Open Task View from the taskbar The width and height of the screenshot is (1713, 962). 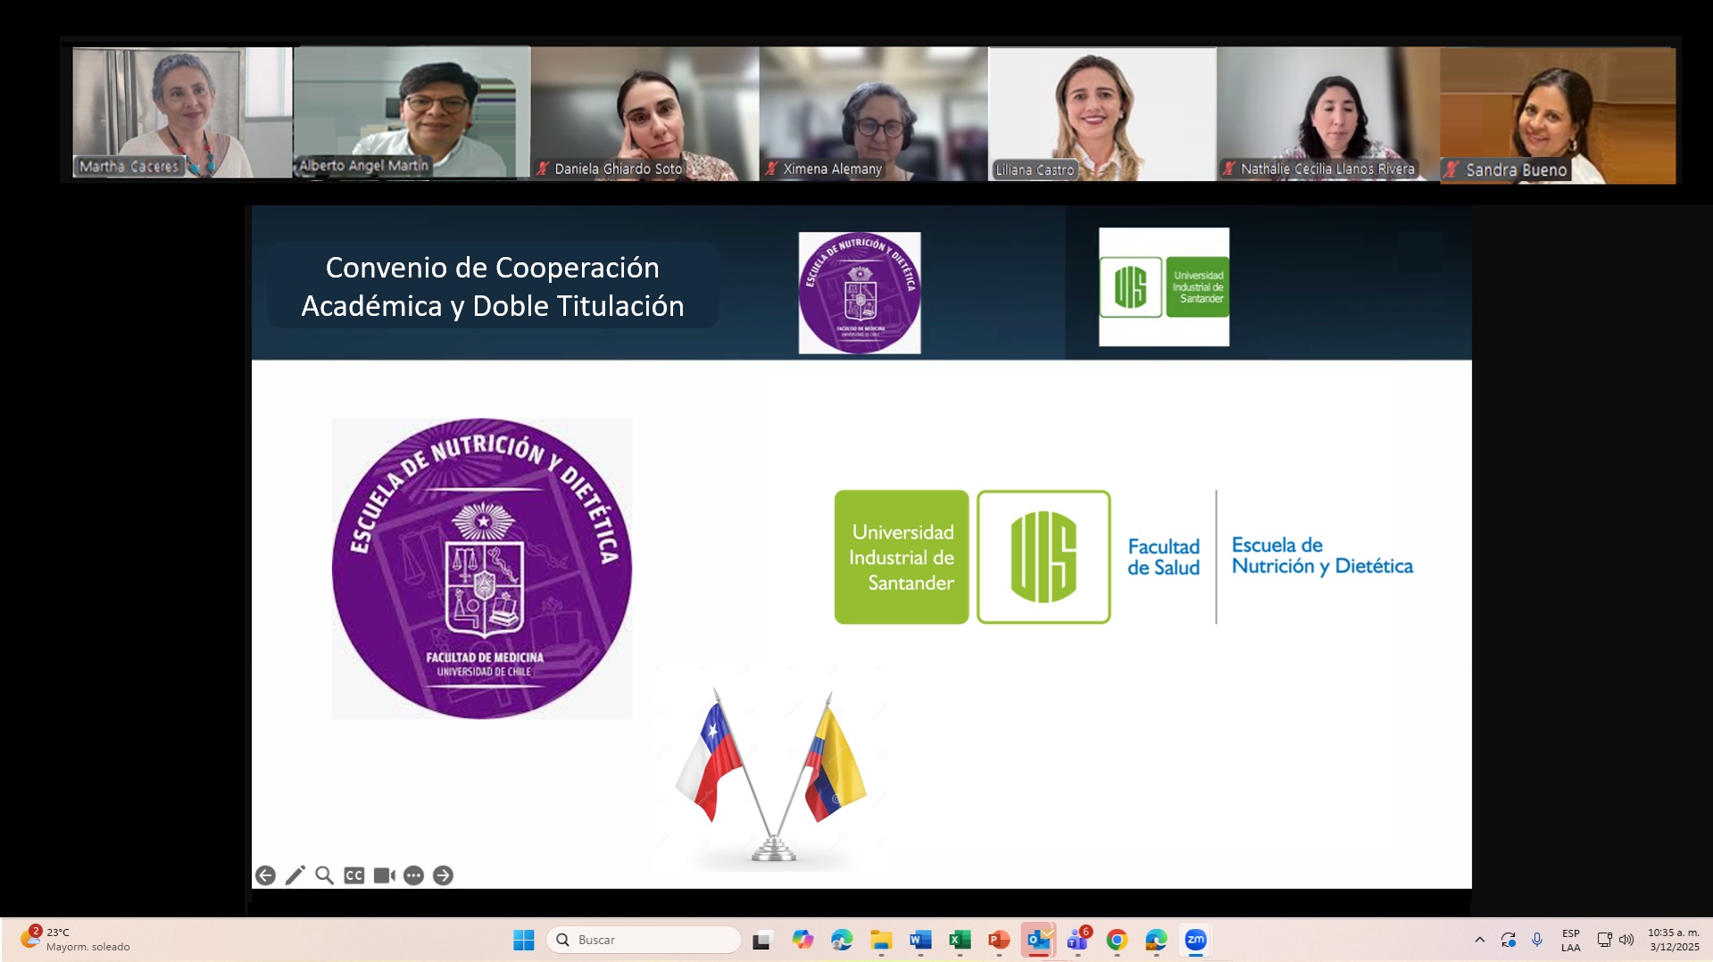(x=761, y=940)
